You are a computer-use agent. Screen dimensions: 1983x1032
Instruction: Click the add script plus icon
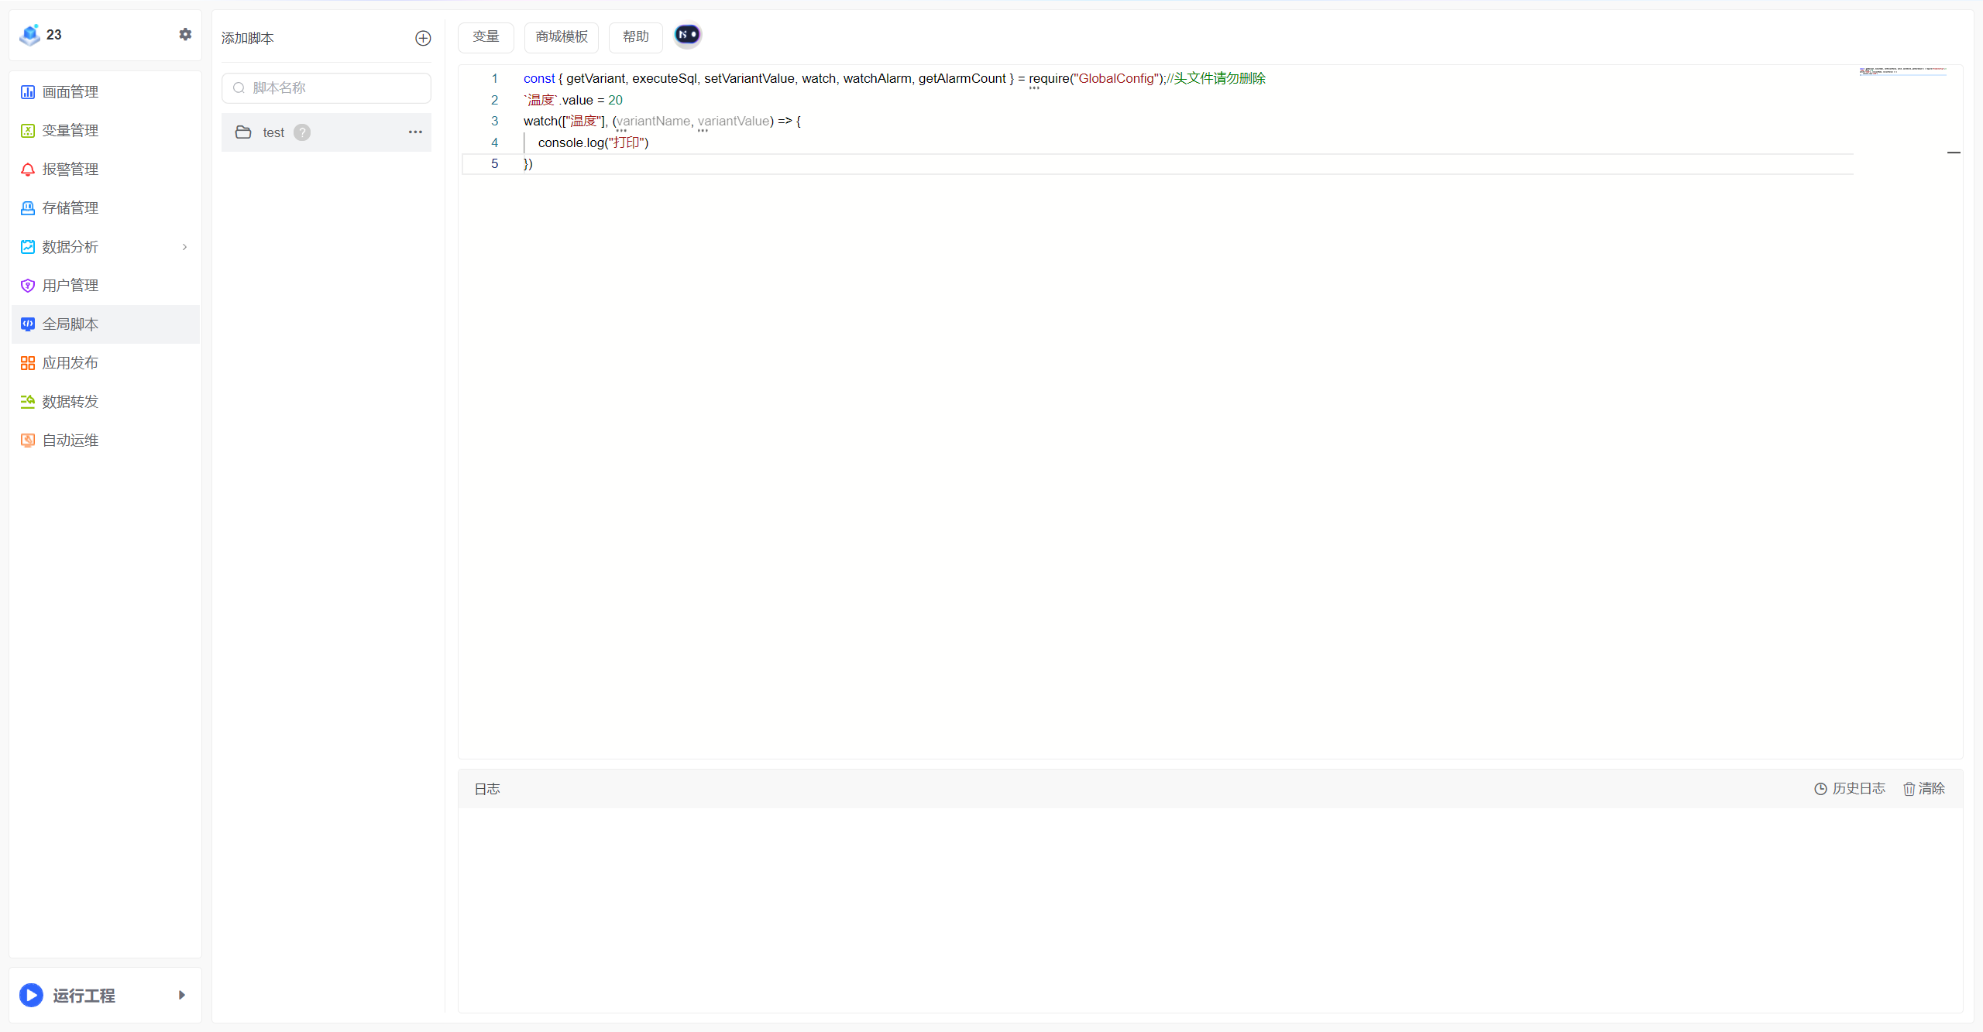pos(423,38)
